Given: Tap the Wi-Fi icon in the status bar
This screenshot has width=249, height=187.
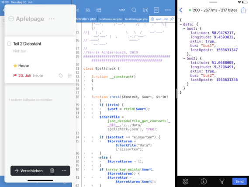Looking at the screenshot, I should click(239, 2).
